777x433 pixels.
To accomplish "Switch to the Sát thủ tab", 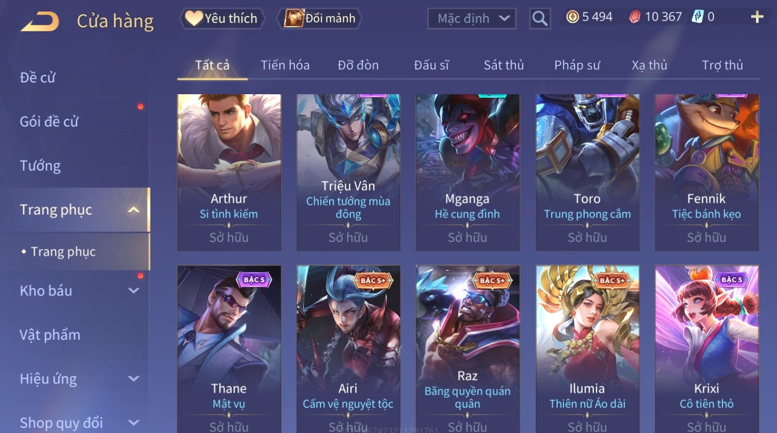I will coord(504,65).
